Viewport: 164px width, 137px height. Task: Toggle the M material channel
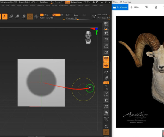point(62,15)
